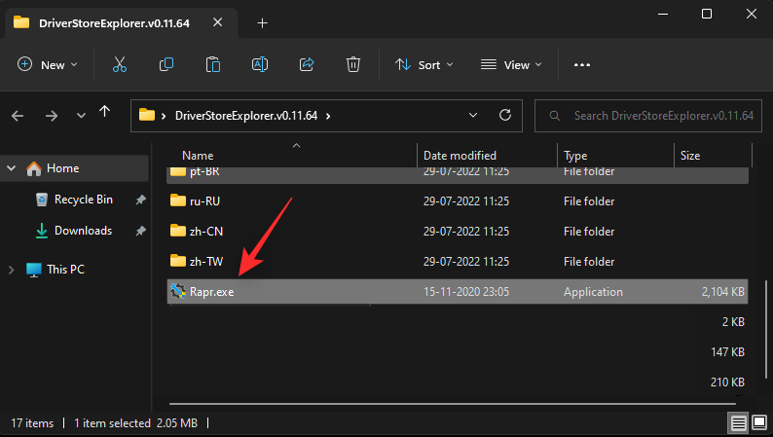Click the Copy icon in toolbar
This screenshot has width=773, height=437.
(x=166, y=65)
